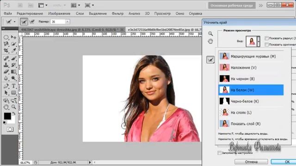
Task: Launch Bridge from the application bar
Action: (x=20, y=5)
